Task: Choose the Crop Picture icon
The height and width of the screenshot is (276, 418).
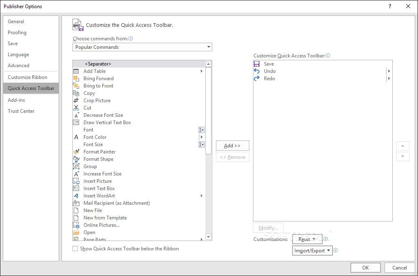Action: tap(76, 101)
